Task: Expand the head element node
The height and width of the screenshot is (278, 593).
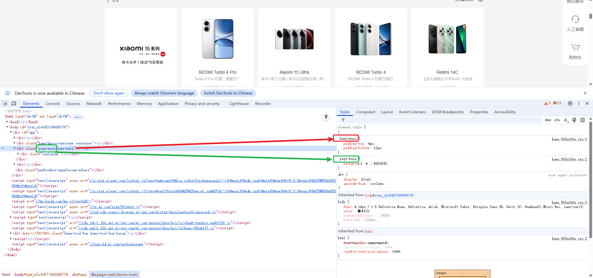Action: 7,122
